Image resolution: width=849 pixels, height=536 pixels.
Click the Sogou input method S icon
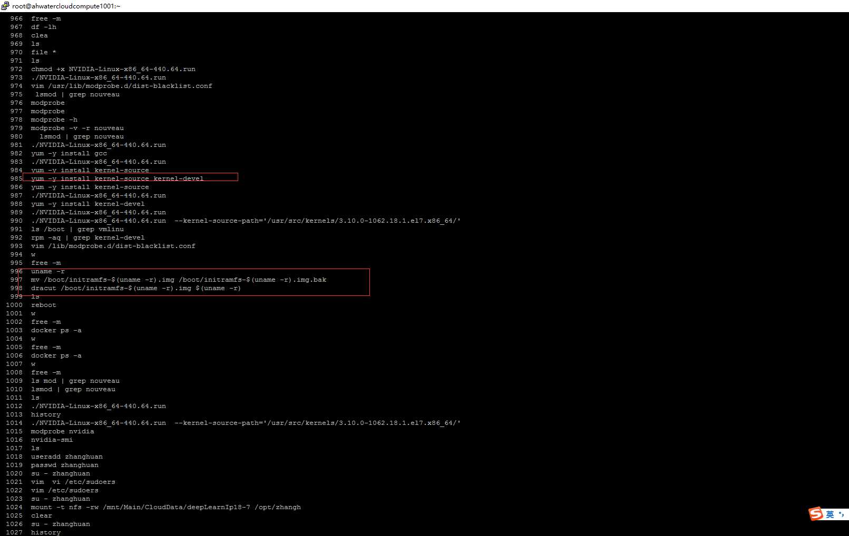click(816, 513)
